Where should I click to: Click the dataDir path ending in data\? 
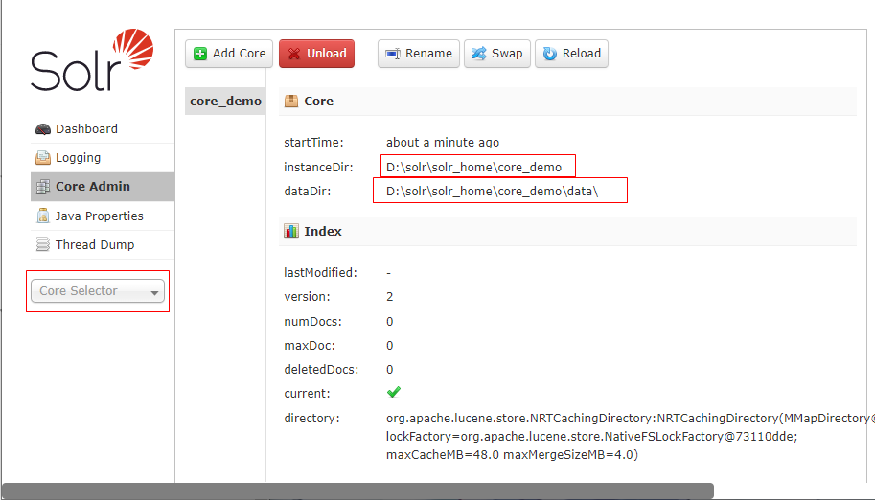point(493,192)
